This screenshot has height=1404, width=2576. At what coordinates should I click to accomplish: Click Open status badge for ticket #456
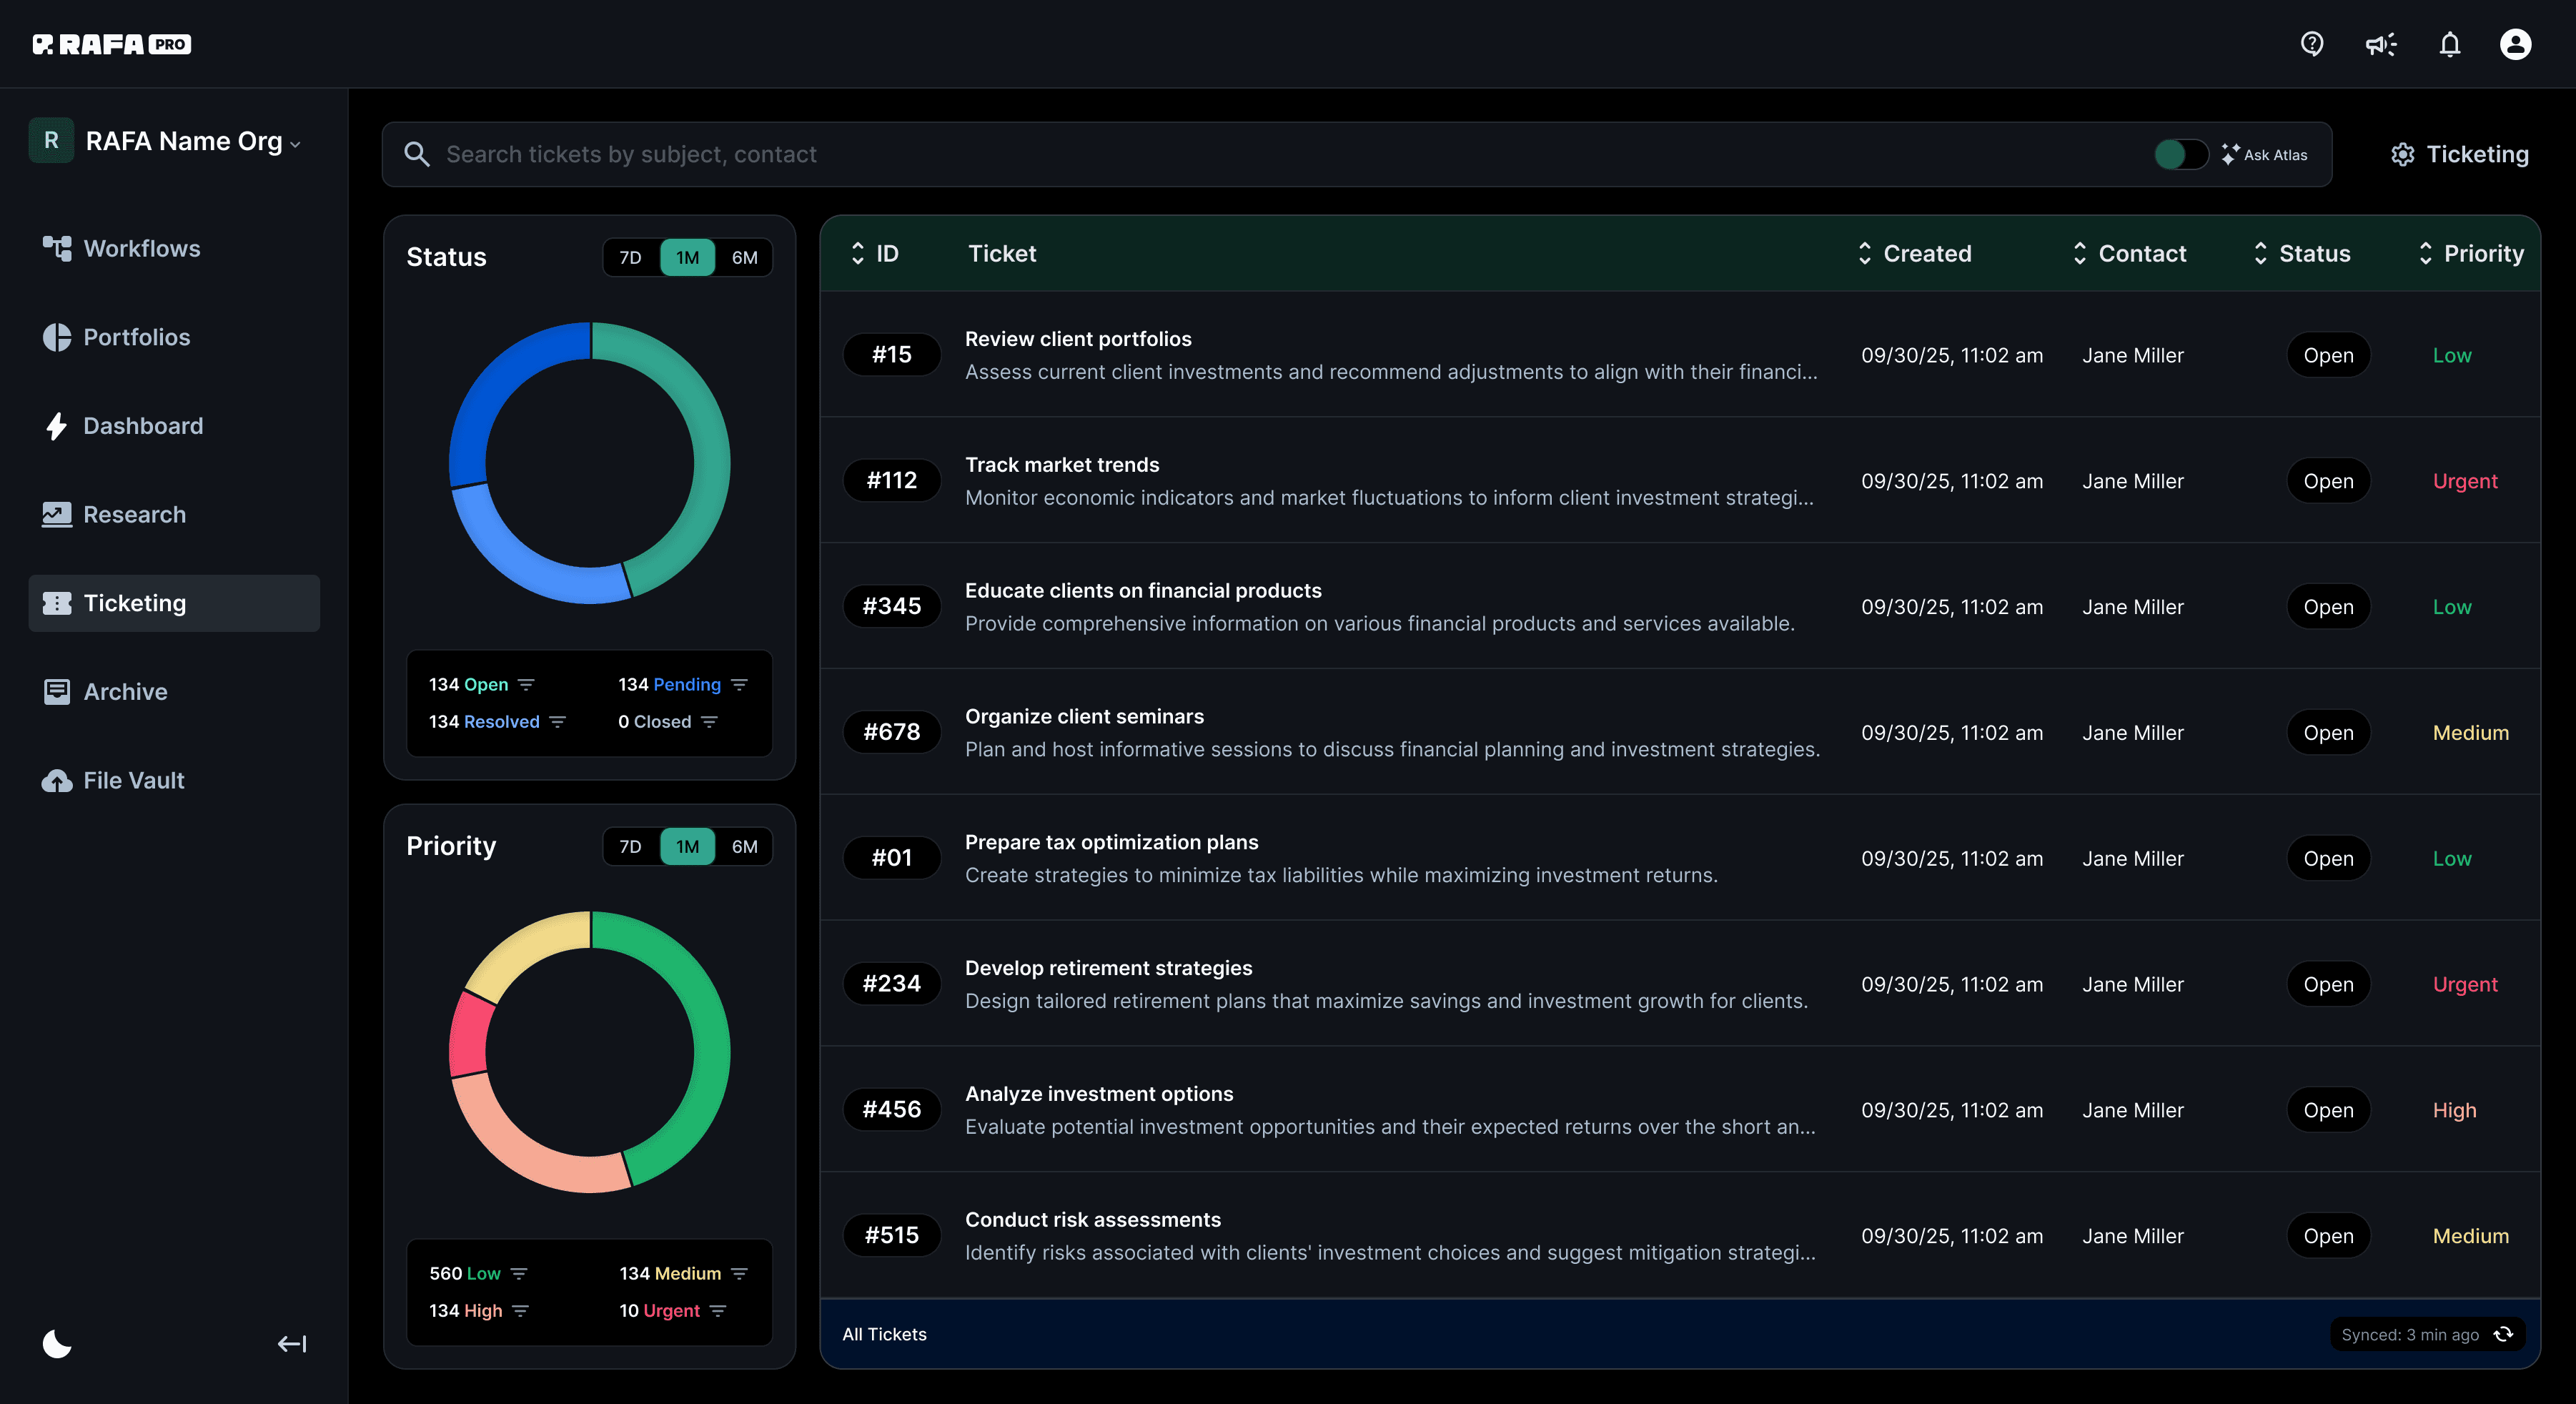[2328, 1110]
